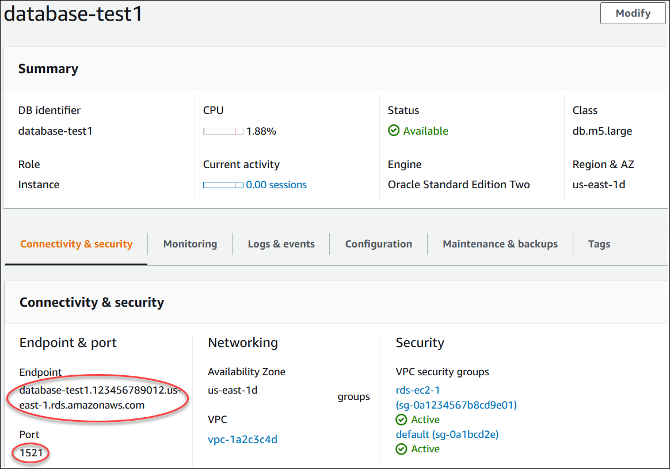Click the Active check icon below rds-ec2-1
Screen dimensions: 670x469
[401, 420]
